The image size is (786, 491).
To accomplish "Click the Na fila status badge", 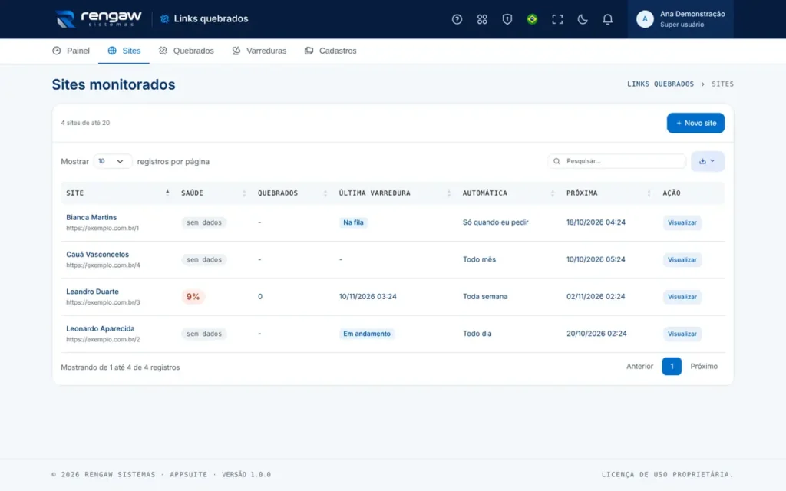I will (353, 222).
